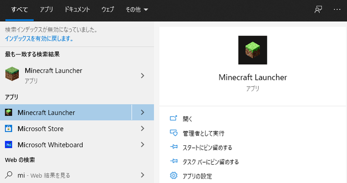The height and width of the screenshot is (183, 347).
Task: Expand arrow beside best match Minecraft Launcher
Action: (x=142, y=76)
